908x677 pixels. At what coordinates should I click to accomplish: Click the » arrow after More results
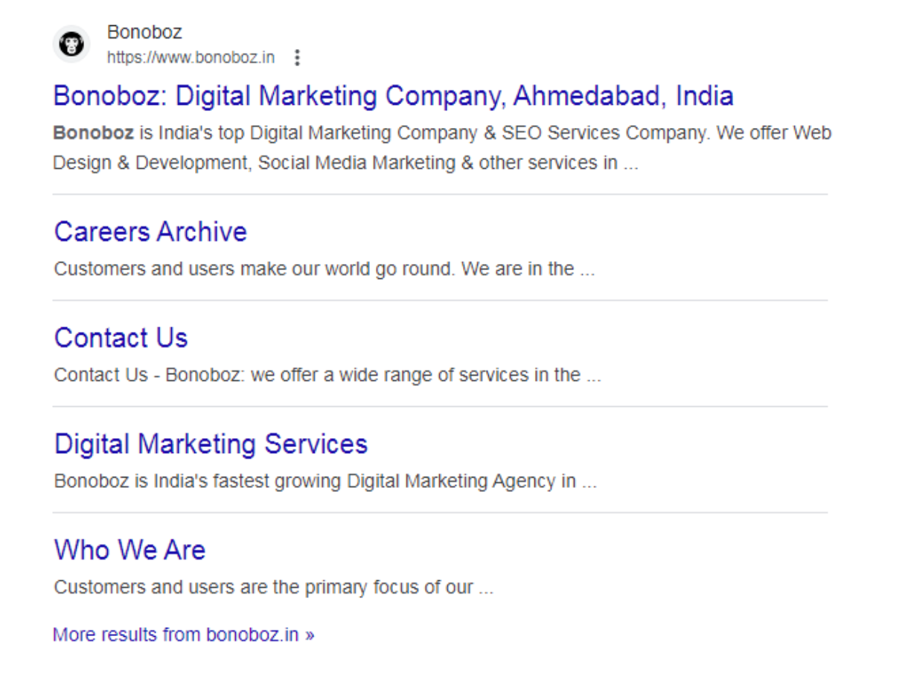tap(310, 635)
